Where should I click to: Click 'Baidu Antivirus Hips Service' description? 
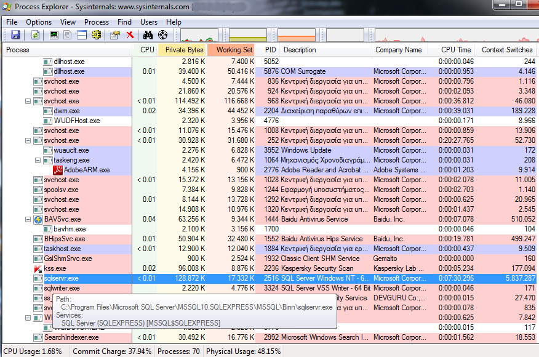[322, 239]
